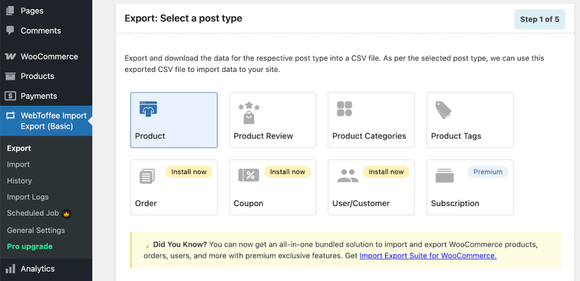This screenshot has height=281, width=580.
Task: Click Install now on User/Customer card
Action: click(x=386, y=172)
